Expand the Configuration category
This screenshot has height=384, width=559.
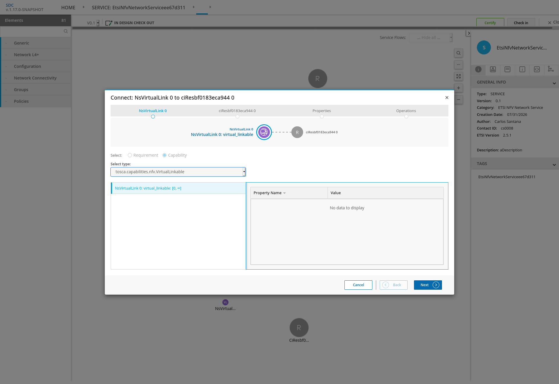36,66
